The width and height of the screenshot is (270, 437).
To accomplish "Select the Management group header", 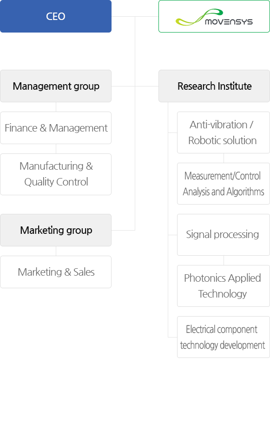I will [x=56, y=86].
